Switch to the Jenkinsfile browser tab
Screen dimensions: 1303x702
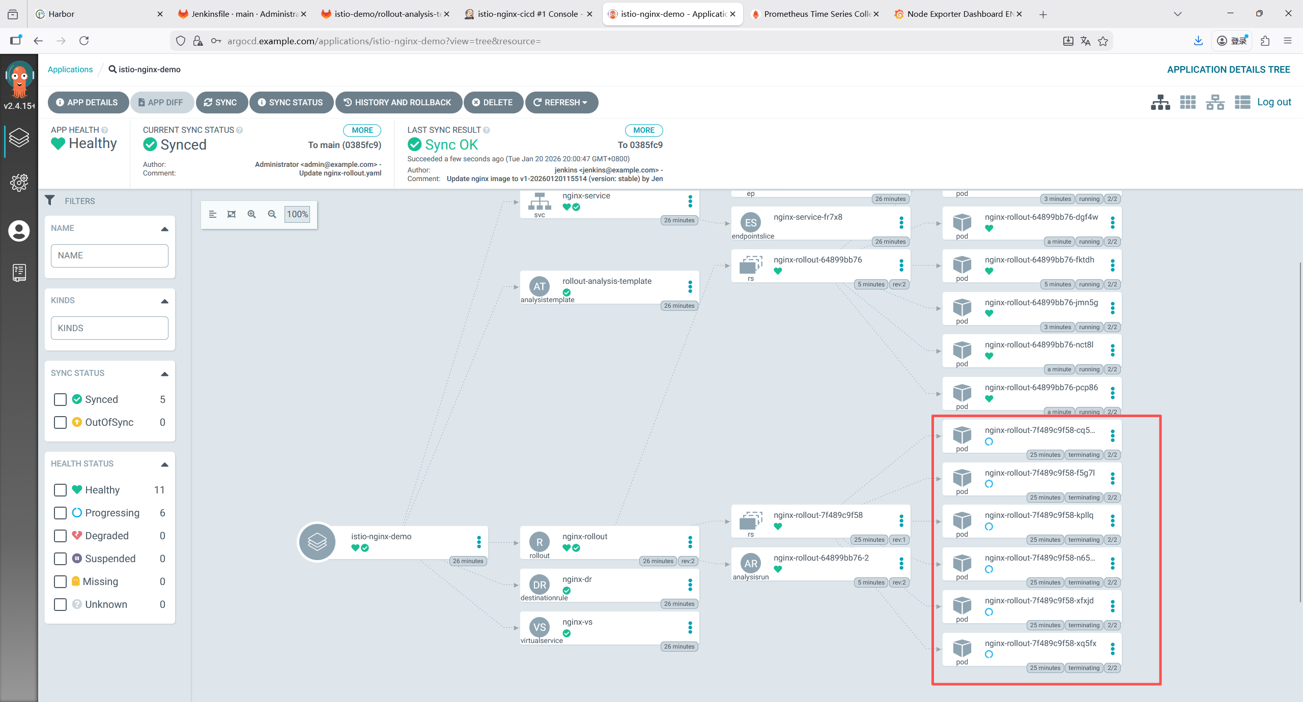coord(239,14)
